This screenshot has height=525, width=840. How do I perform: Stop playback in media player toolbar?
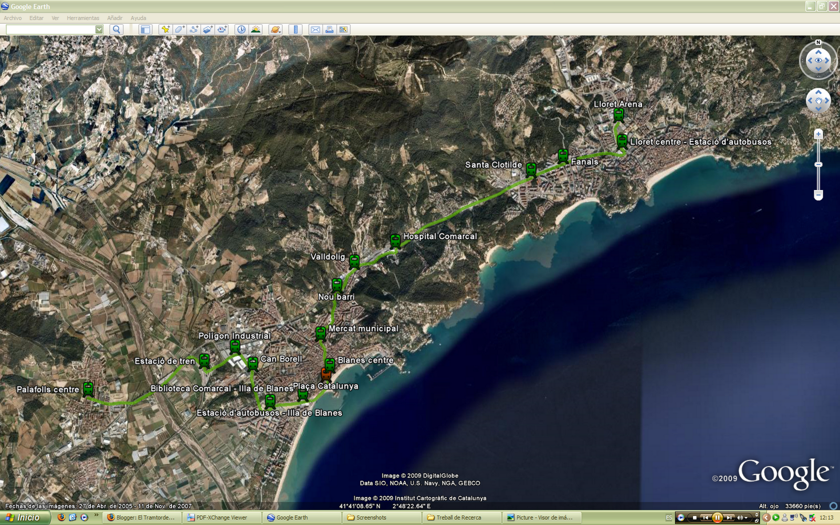pyautogui.click(x=695, y=518)
